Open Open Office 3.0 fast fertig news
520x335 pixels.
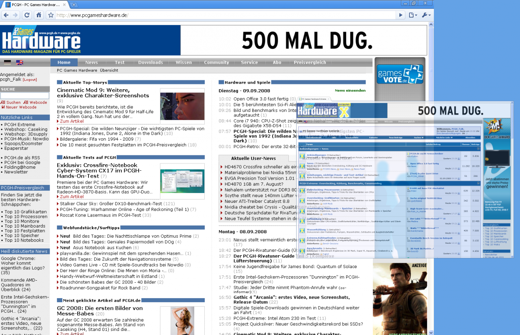coord(261,99)
